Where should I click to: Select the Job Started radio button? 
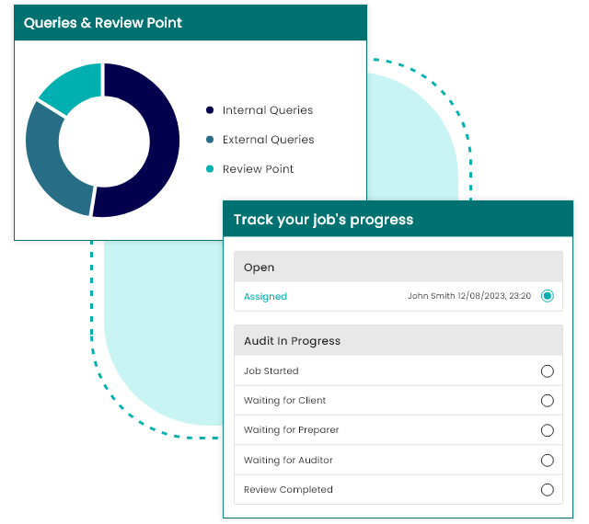pos(548,371)
